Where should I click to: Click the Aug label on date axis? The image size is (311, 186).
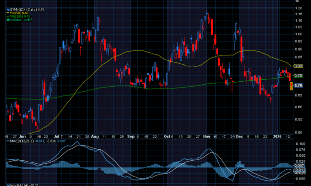(x=95, y=137)
